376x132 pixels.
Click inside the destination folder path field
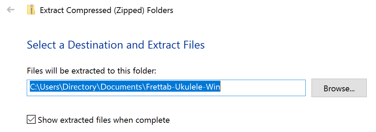click(x=166, y=88)
